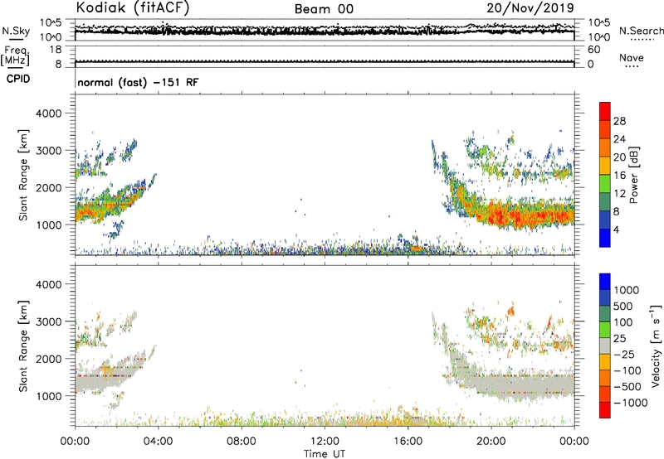Click Velocity colorbar tick label '500'
Viewport: 664px width, 459px height.
click(x=622, y=306)
